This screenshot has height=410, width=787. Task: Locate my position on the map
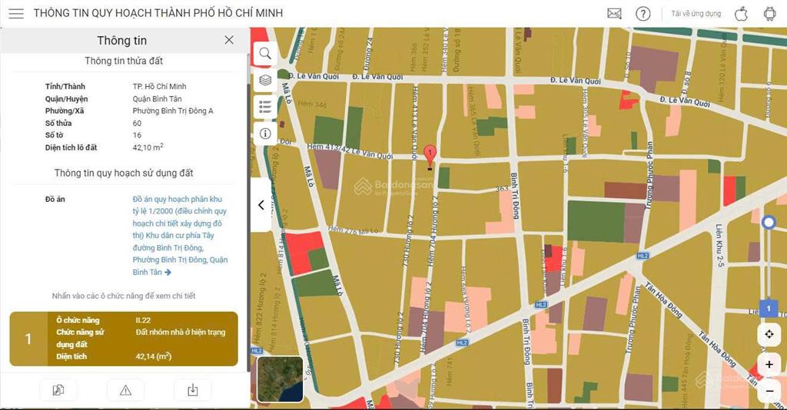(769, 334)
